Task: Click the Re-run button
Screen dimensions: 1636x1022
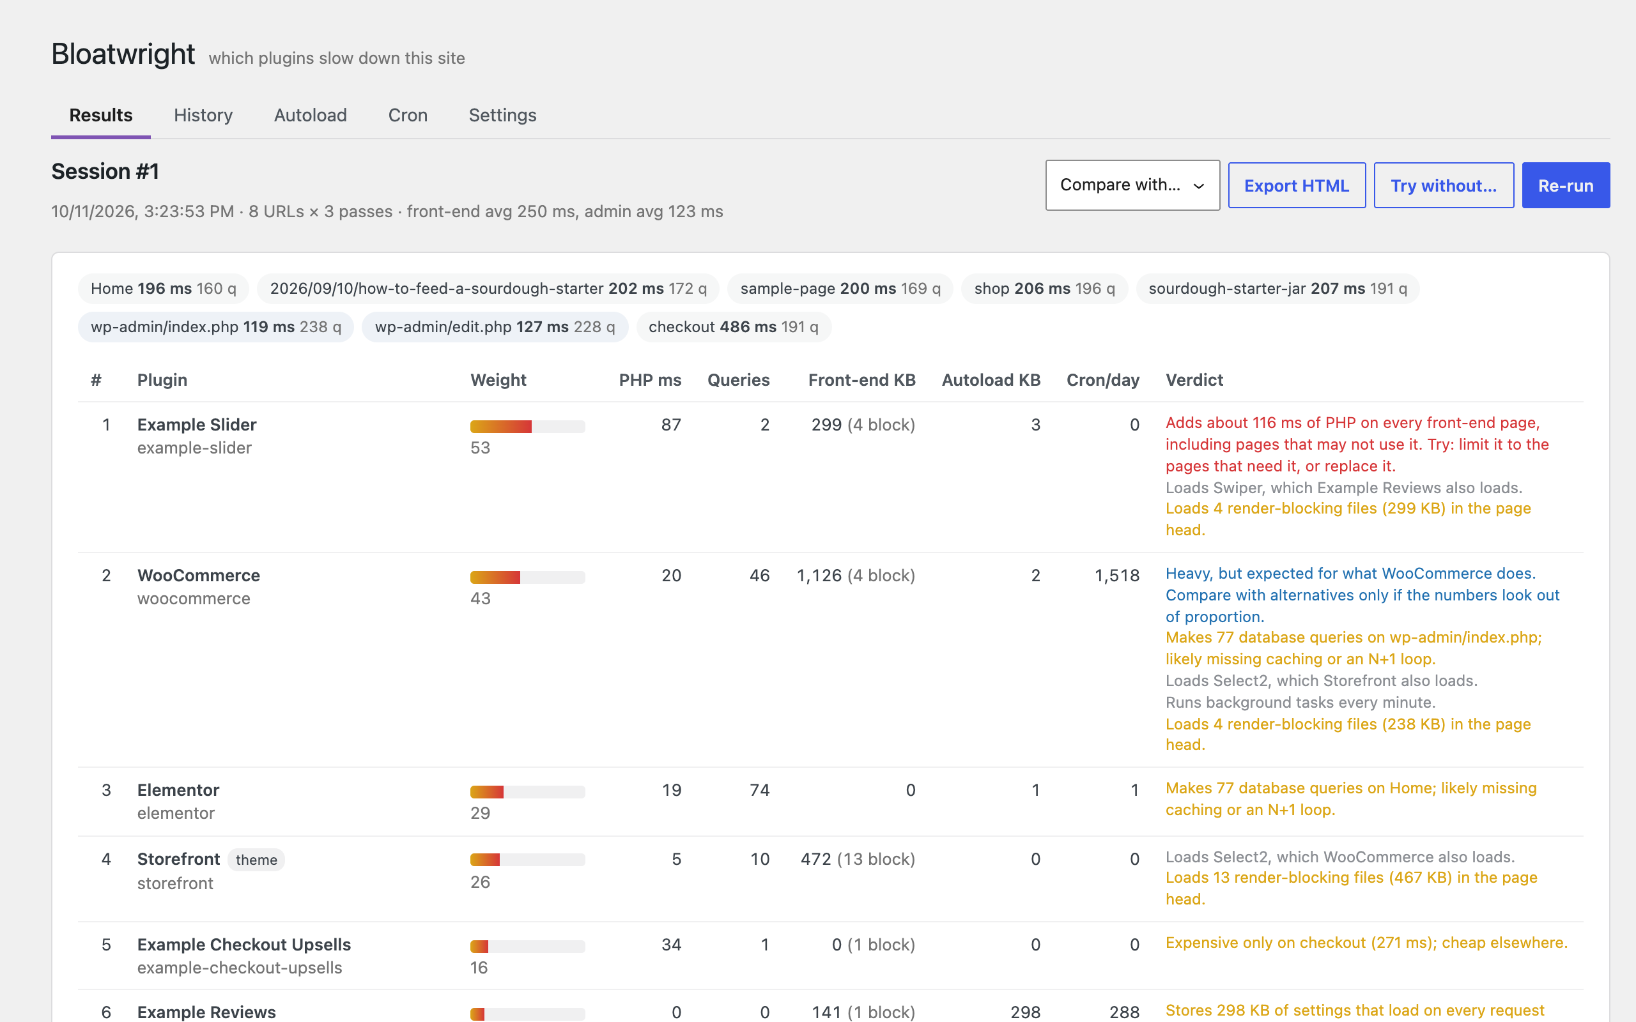Action: [x=1566, y=185]
